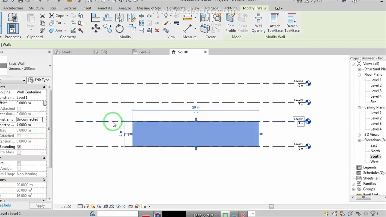Open the East elevation in Project Browser
This screenshot has height=217, width=386.
pyautogui.click(x=373, y=146)
